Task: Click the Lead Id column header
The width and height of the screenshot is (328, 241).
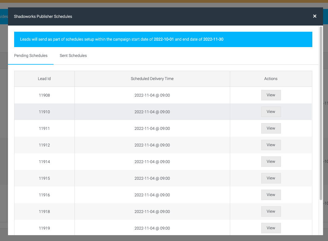Action: tap(44, 78)
